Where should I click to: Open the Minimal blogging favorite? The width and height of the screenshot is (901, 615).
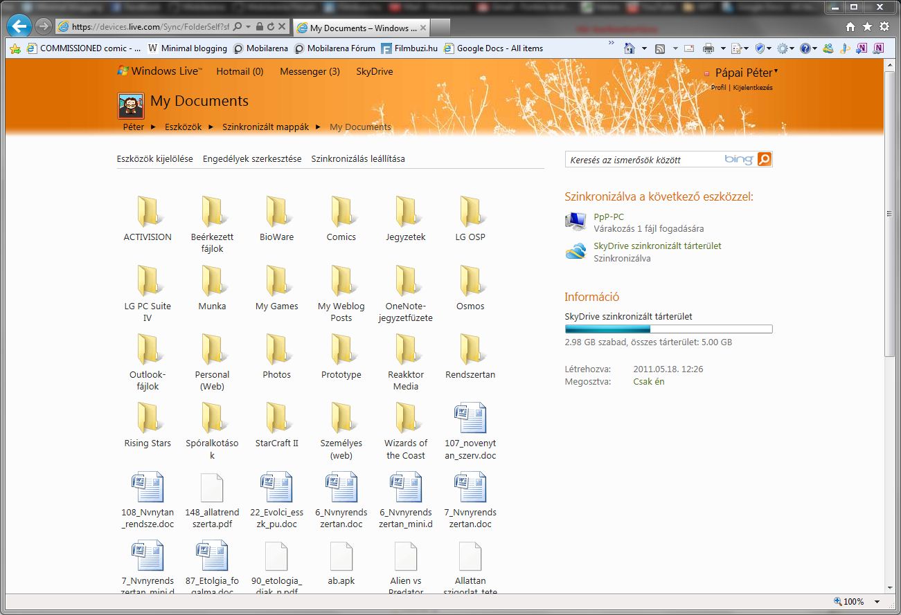coord(188,48)
